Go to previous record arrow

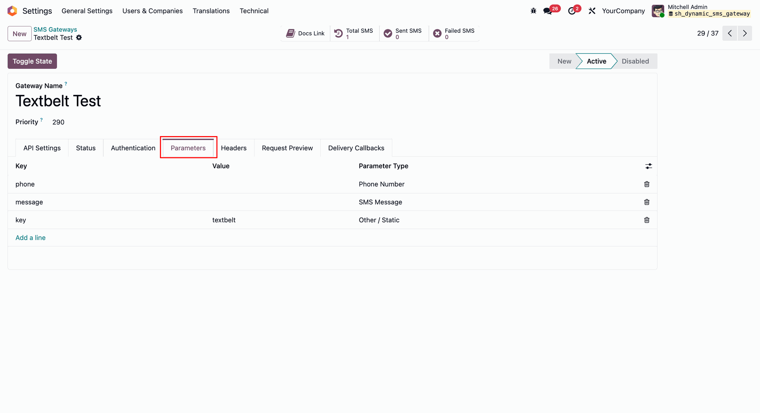pyautogui.click(x=730, y=33)
